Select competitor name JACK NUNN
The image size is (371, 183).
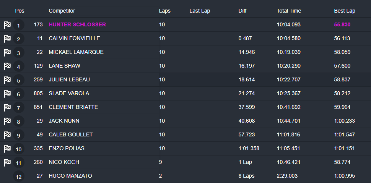[64, 121]
